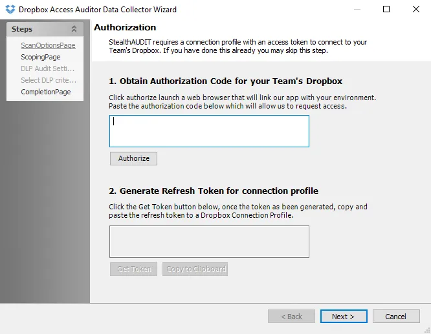Select the DLP Audit Settings step
This screenshot has height=334, width=431.
(47, 68)
